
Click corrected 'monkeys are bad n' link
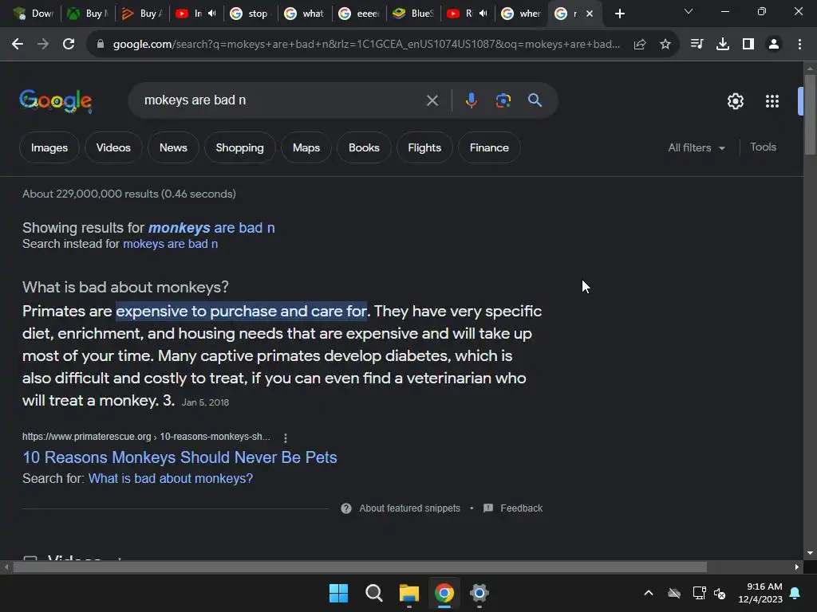tap(211, 228)
